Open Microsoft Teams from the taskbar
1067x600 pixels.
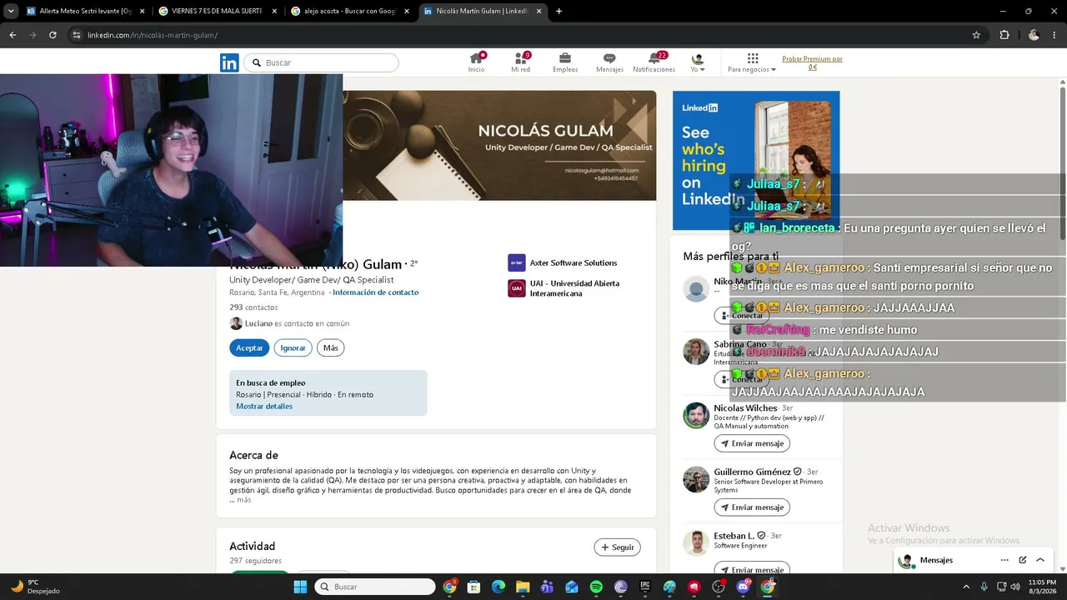(547, 587)
